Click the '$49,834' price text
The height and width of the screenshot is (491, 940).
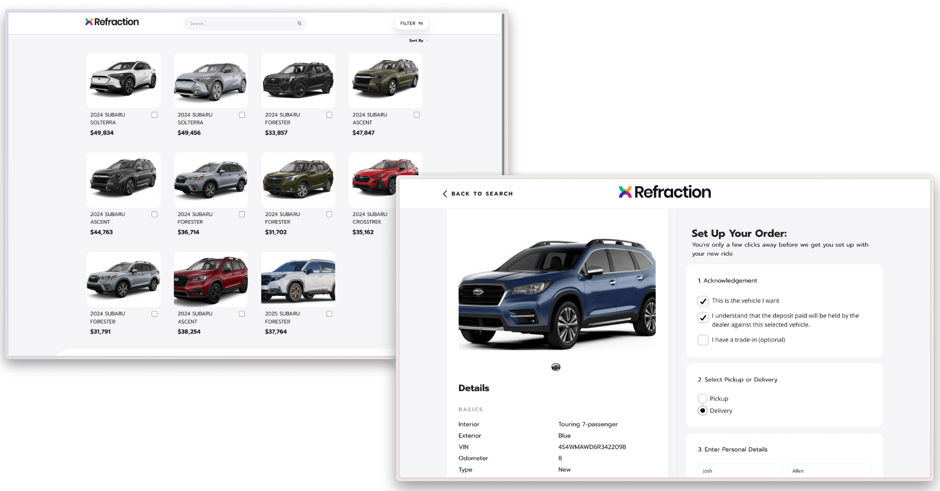[102, 133]
